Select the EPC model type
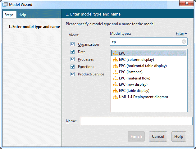The width and height of the screenshot is (196, 149). [149, 53]
